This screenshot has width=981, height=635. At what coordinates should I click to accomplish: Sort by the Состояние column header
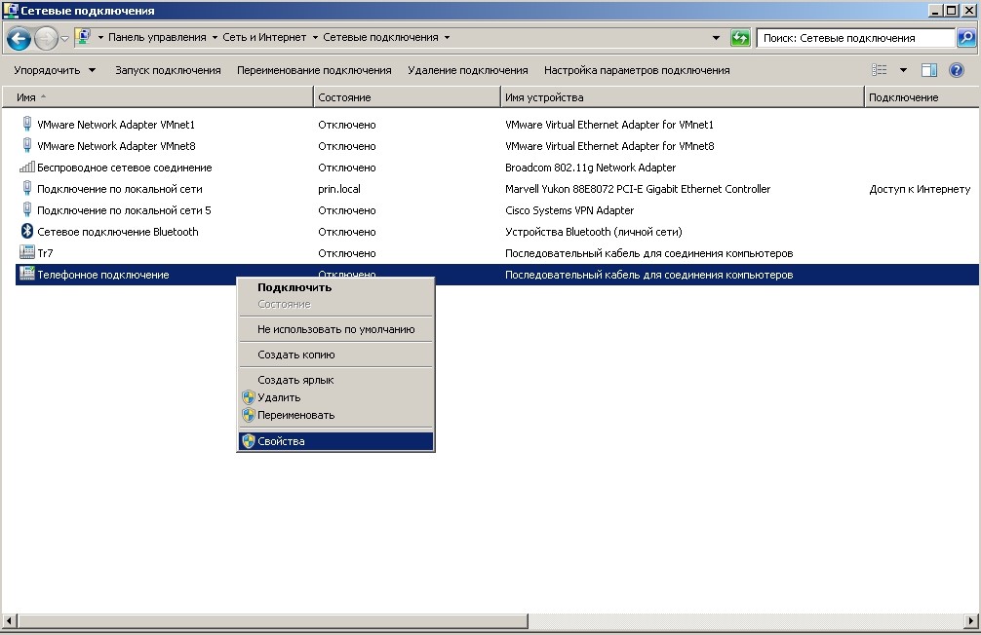coord(407,96)
